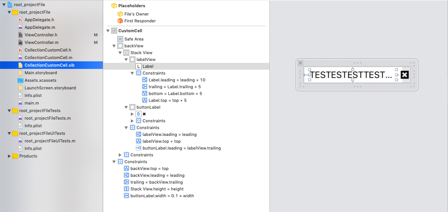Click the CustomCell collection cell icon
Image resolution: width=448 pixels, height=212 pixels.
pos(114,31)
